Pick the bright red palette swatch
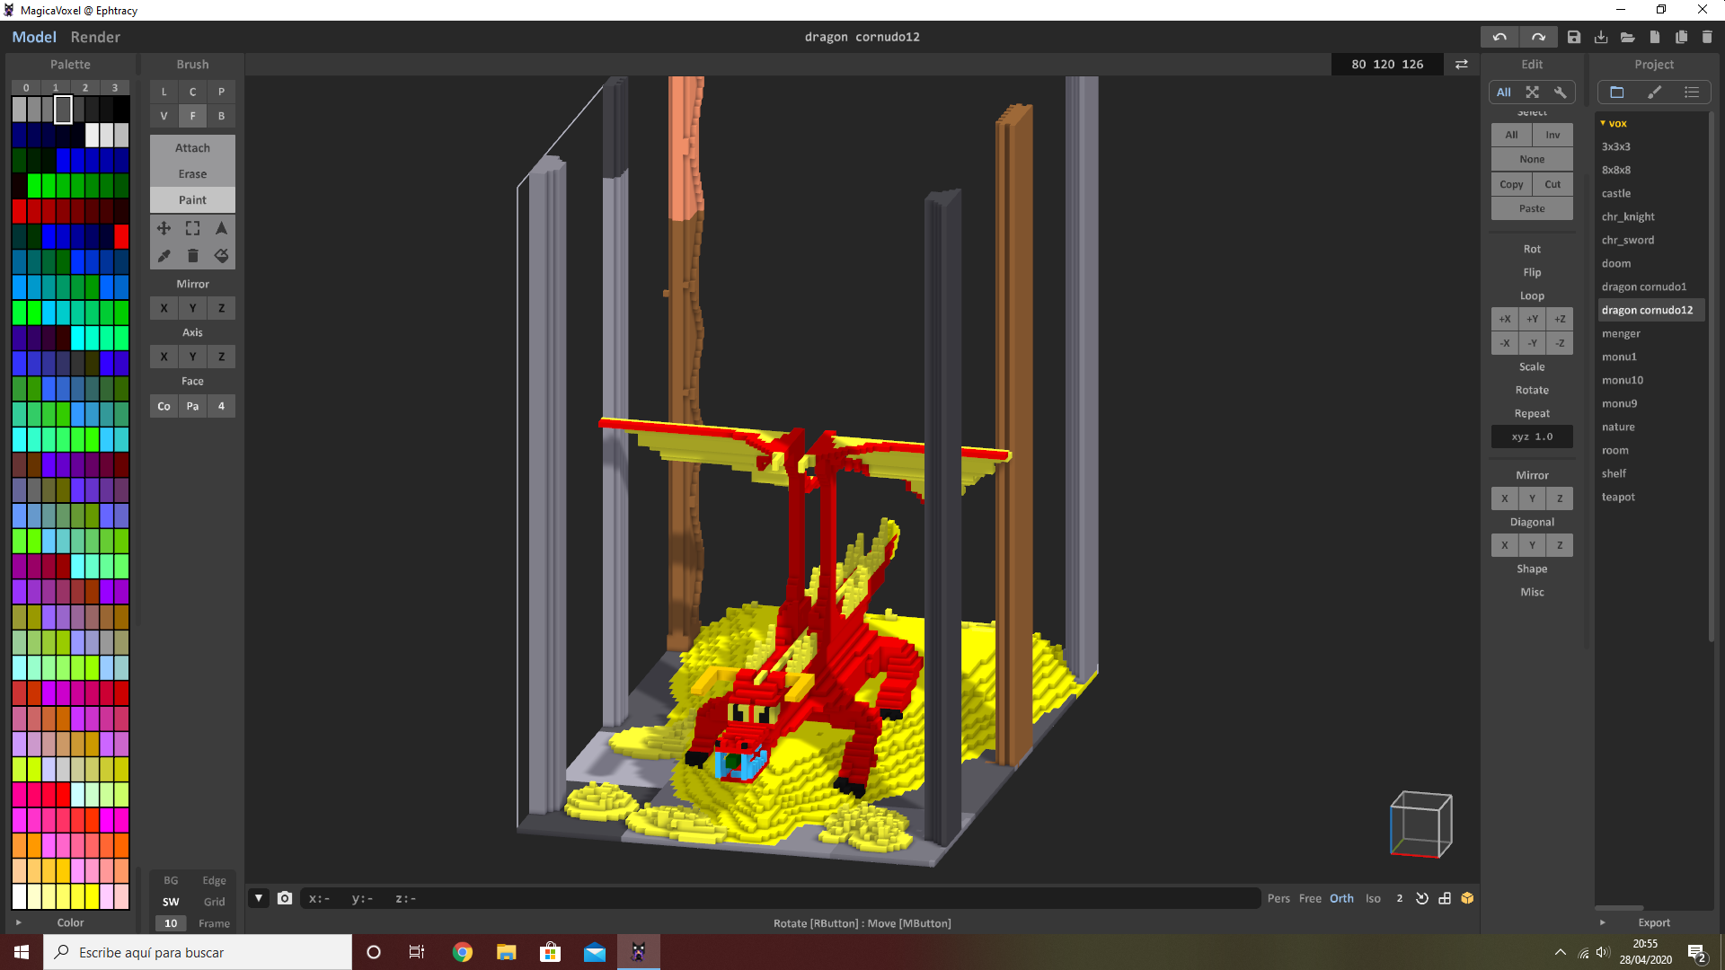Image resolution: width=1725 pixels, height=970 pixels. coord(121,236)
